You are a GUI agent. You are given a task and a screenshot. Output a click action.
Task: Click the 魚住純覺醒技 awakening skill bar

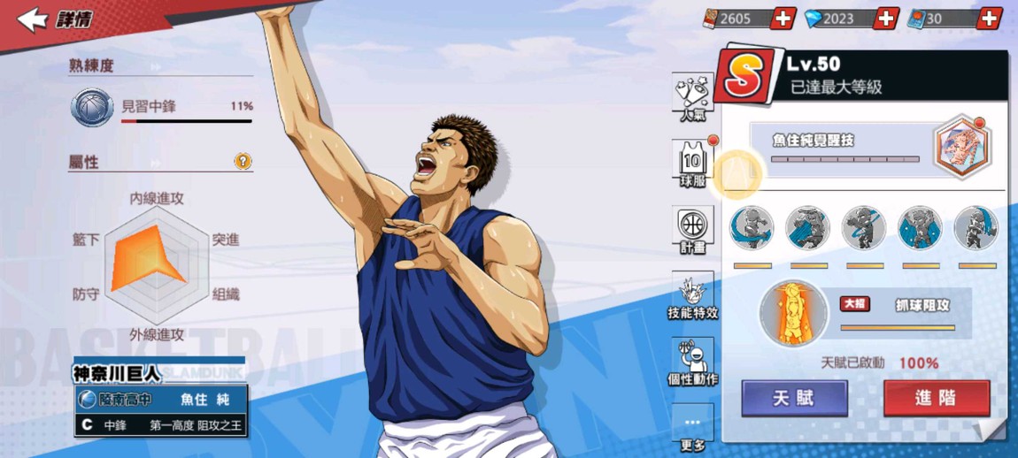[844, 159]
